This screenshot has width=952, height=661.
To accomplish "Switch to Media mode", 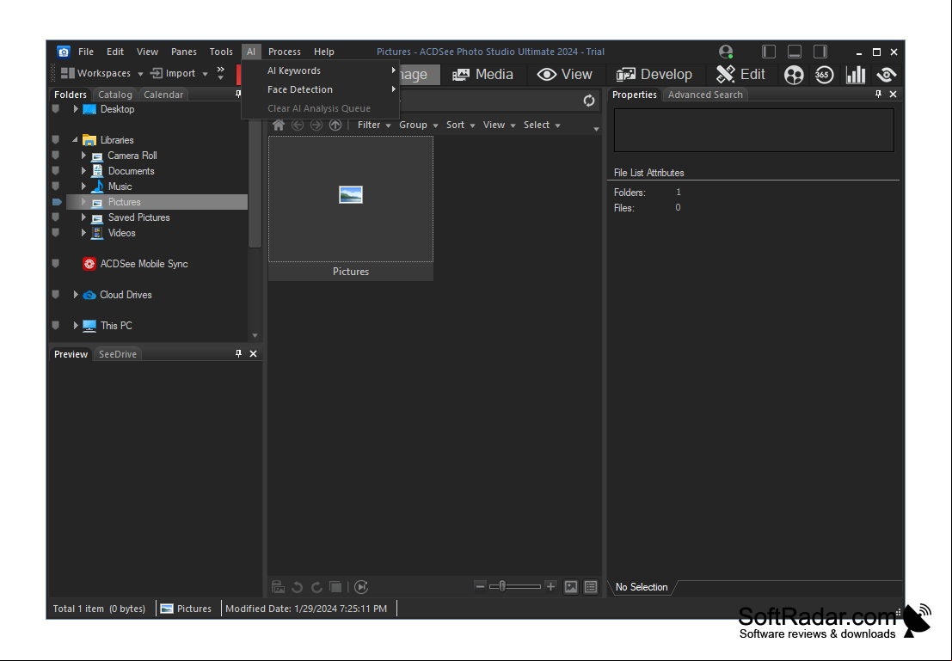I will 482,75.
